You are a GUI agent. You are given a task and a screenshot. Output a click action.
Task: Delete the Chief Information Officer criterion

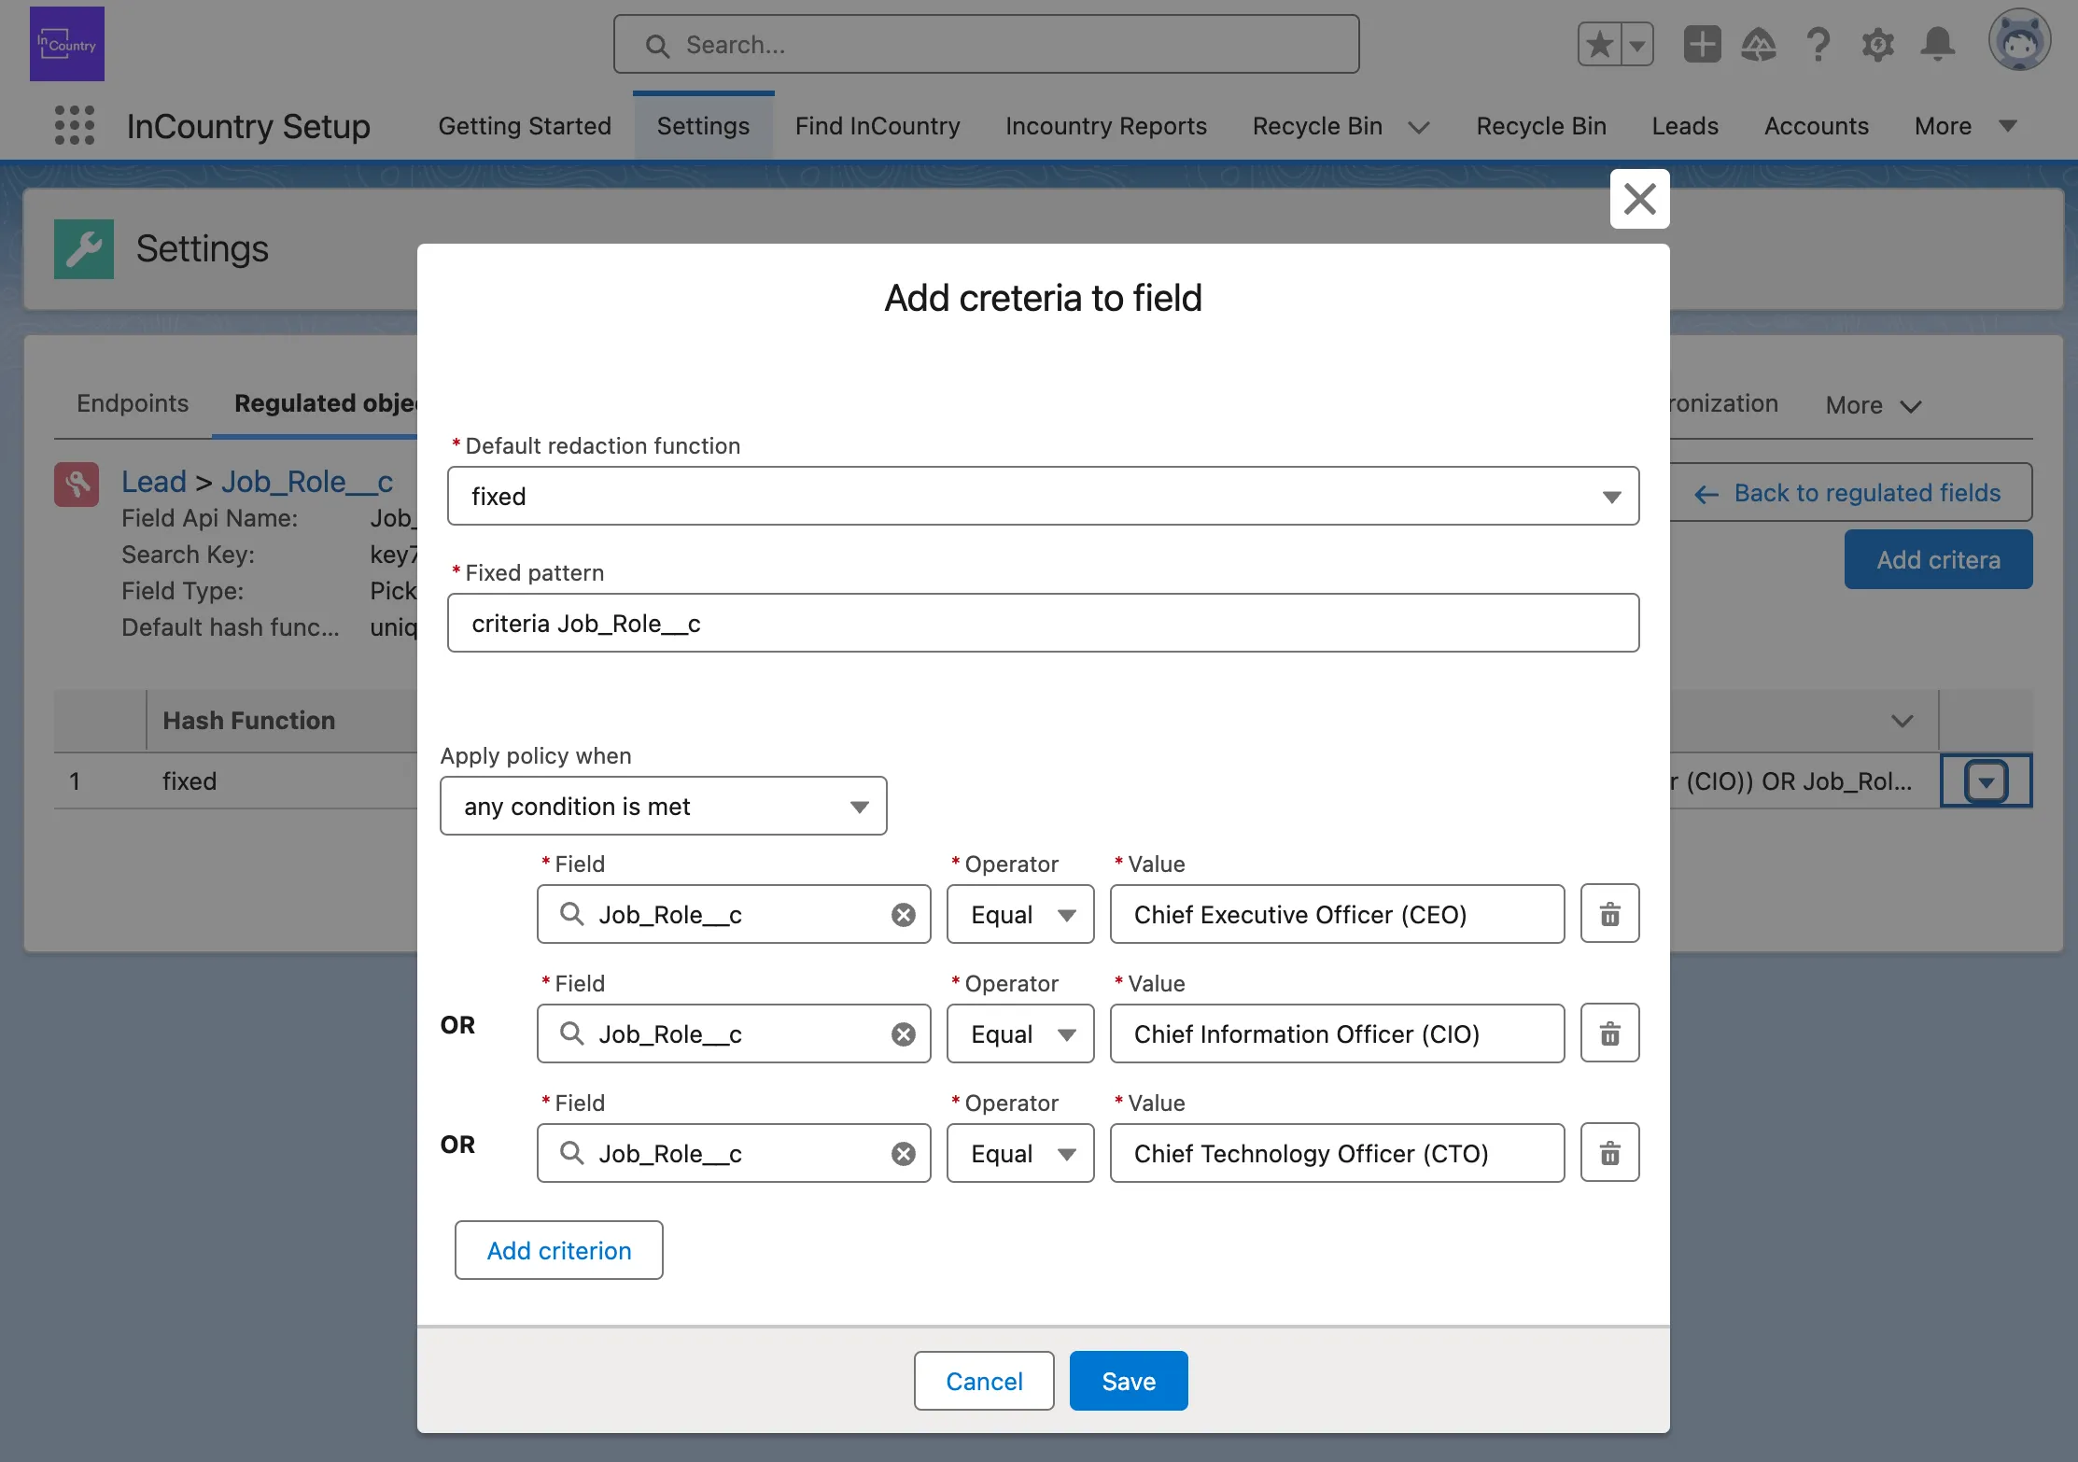point(1609,1033)
